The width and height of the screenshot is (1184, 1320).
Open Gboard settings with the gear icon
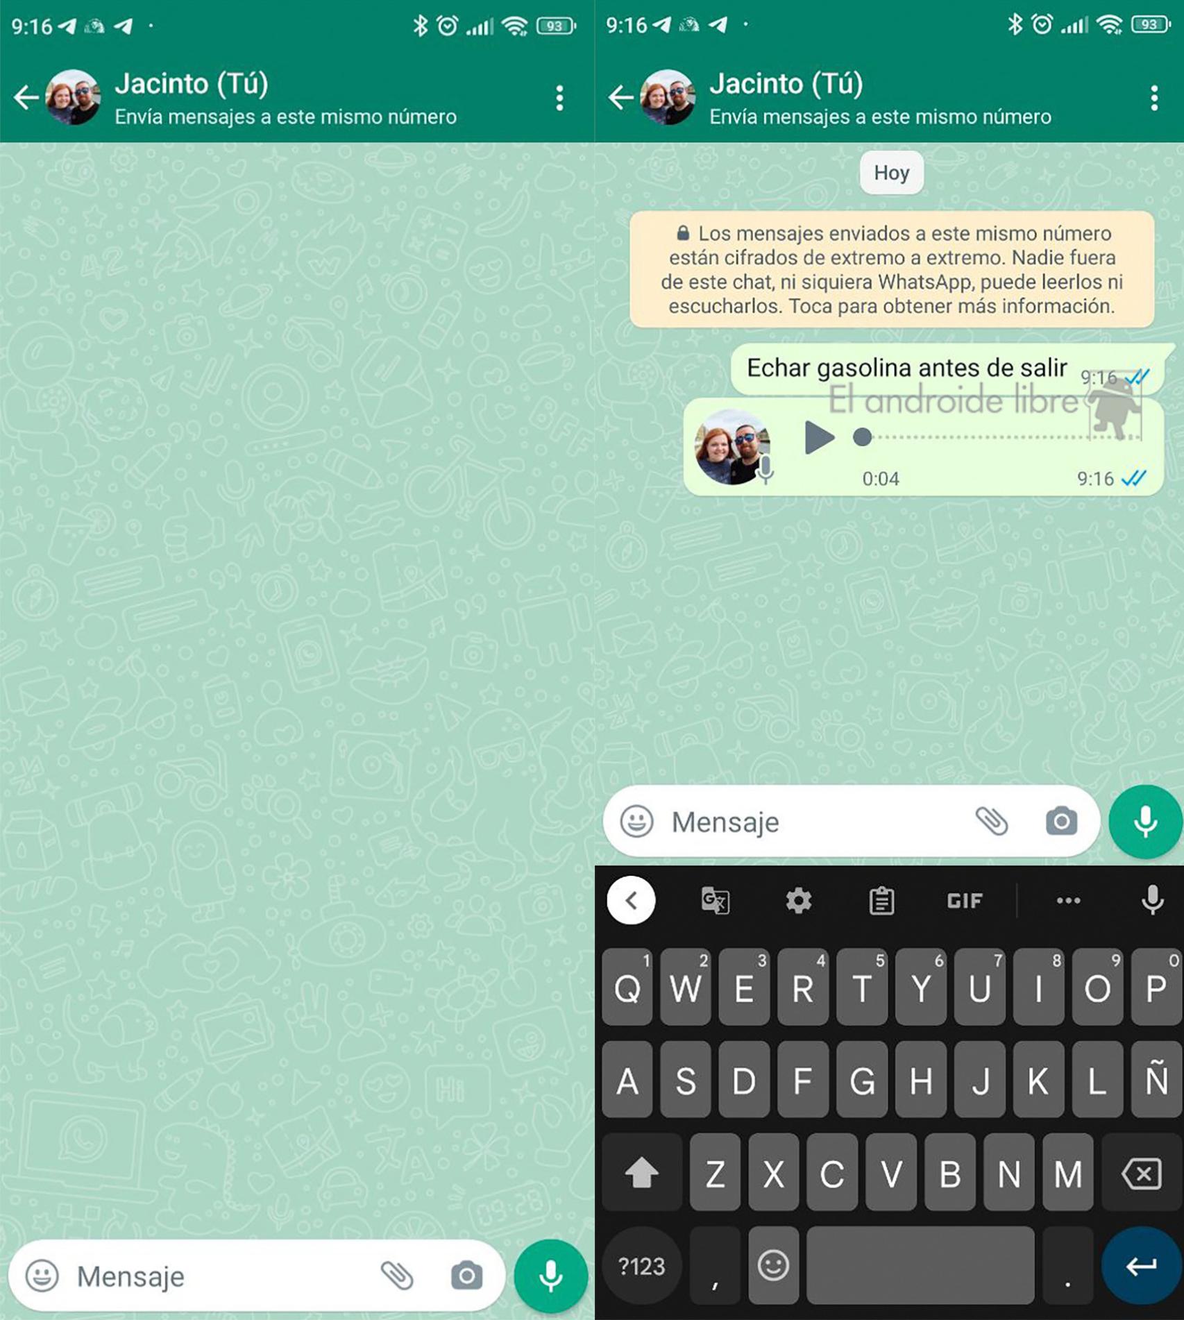tap(797, 900)
